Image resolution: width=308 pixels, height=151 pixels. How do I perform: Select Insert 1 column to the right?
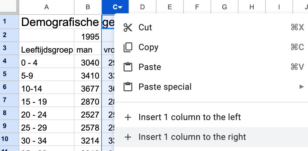point(192,137)
